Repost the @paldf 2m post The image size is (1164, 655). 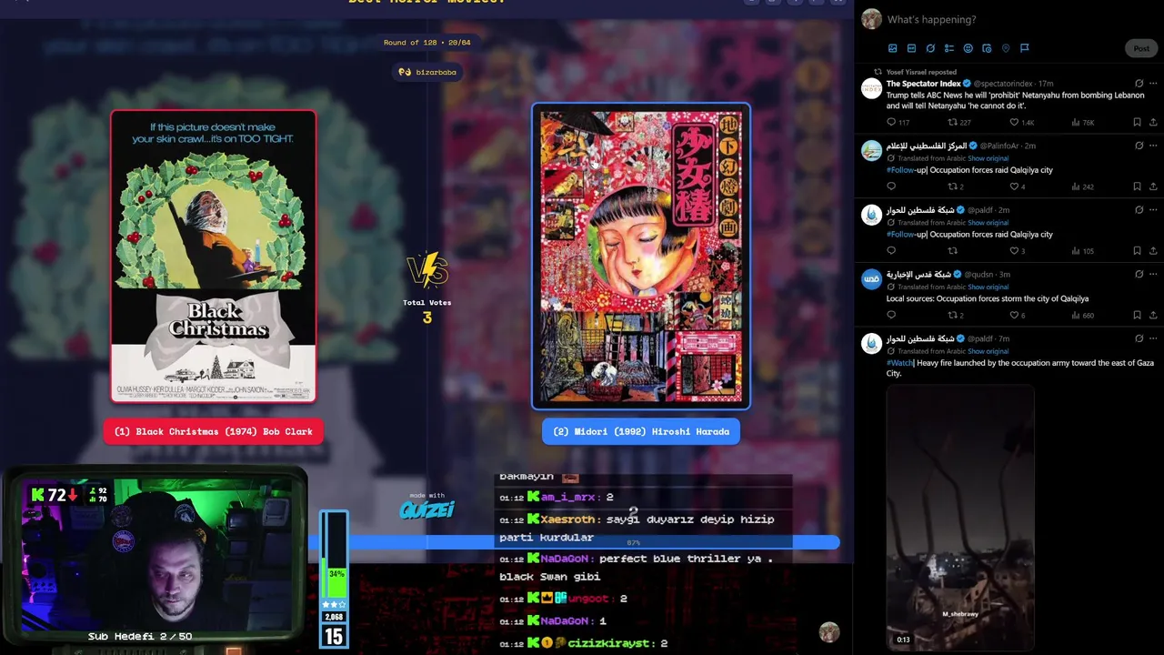click(953, 251)
